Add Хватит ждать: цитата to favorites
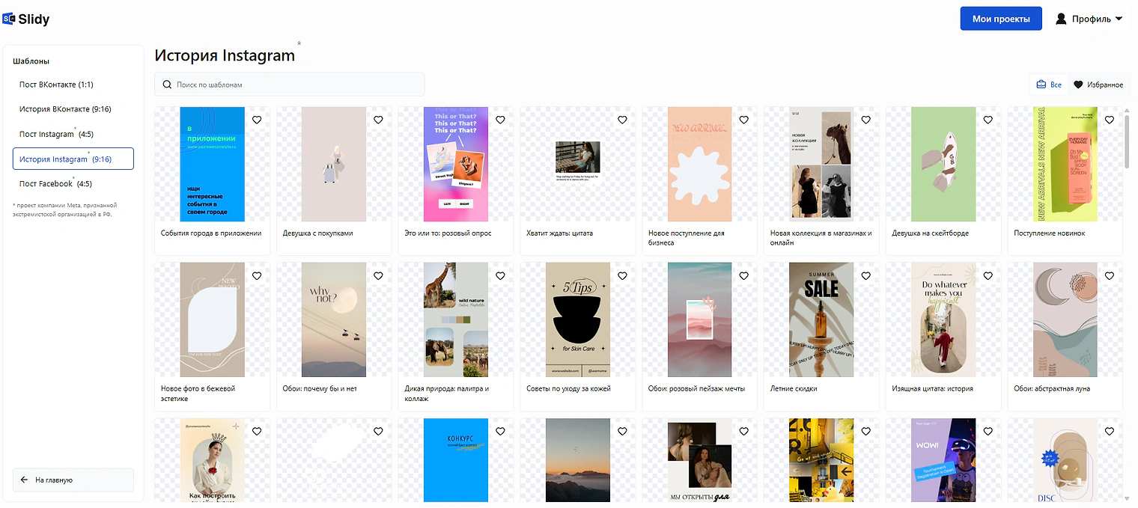 622,120
